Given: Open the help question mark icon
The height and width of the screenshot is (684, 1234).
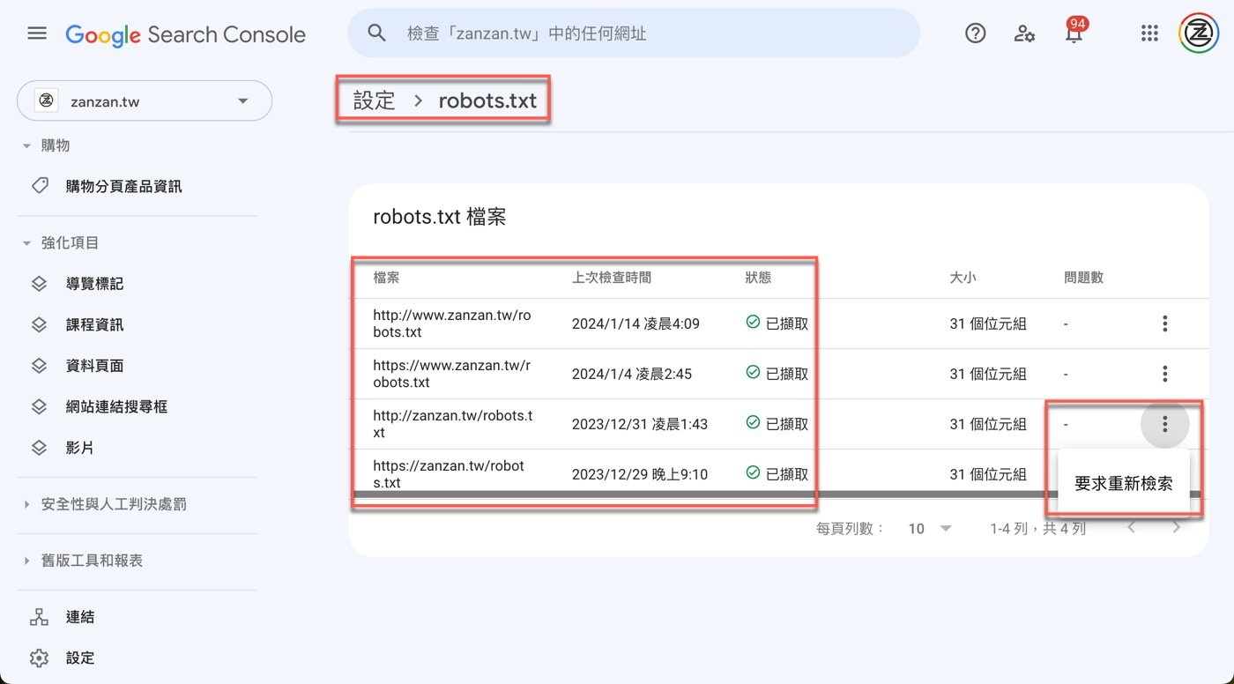Looking at the screenshot, I should click(x=975, y=33).
